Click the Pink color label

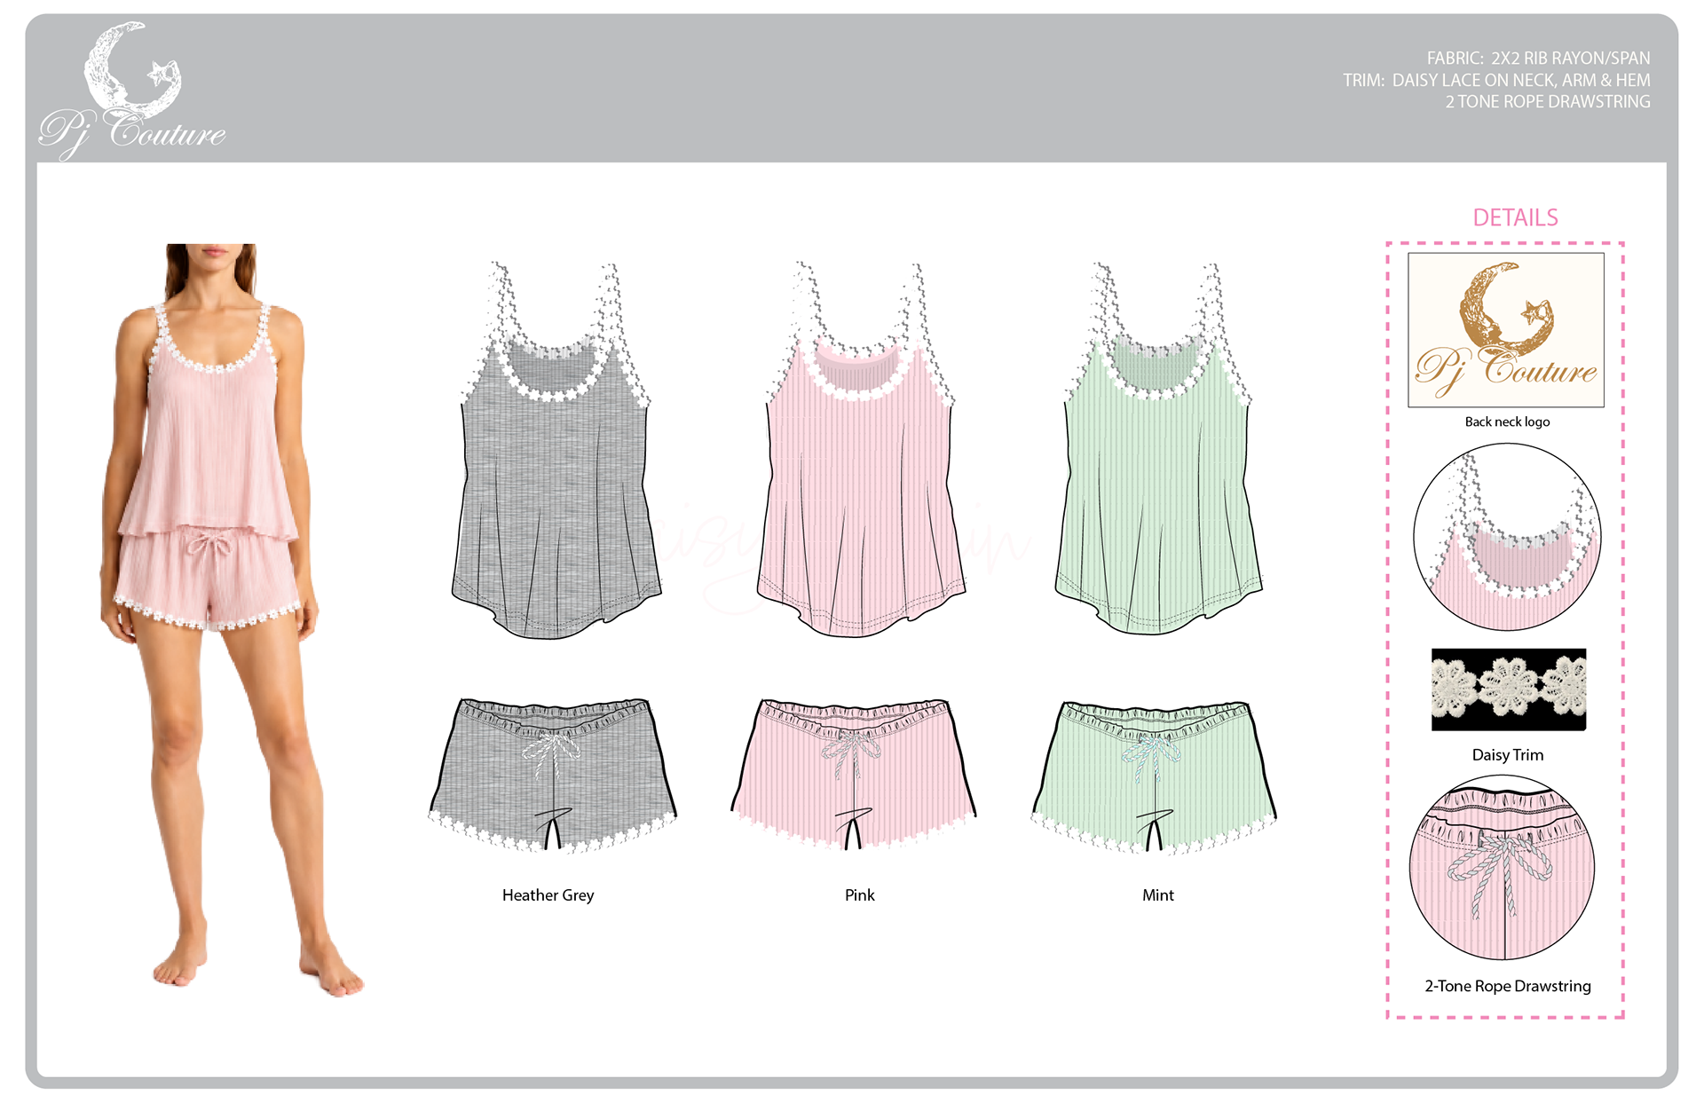(859, 895)
